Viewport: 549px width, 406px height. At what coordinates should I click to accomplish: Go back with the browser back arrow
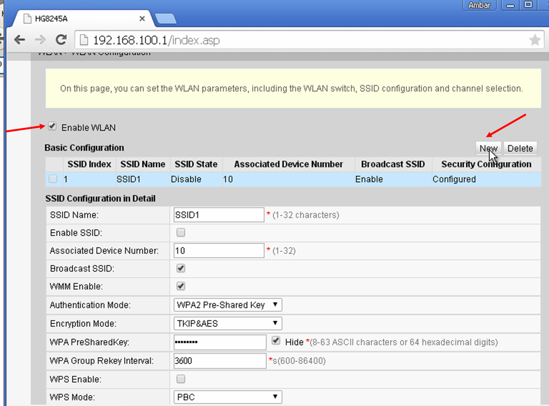click(20, 40)
